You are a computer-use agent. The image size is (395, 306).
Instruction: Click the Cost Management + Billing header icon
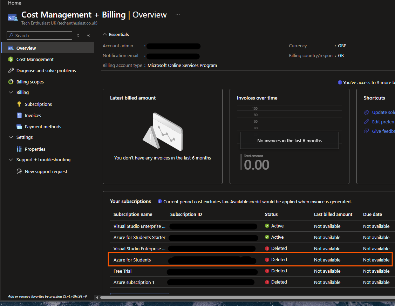tap(13, 18)
